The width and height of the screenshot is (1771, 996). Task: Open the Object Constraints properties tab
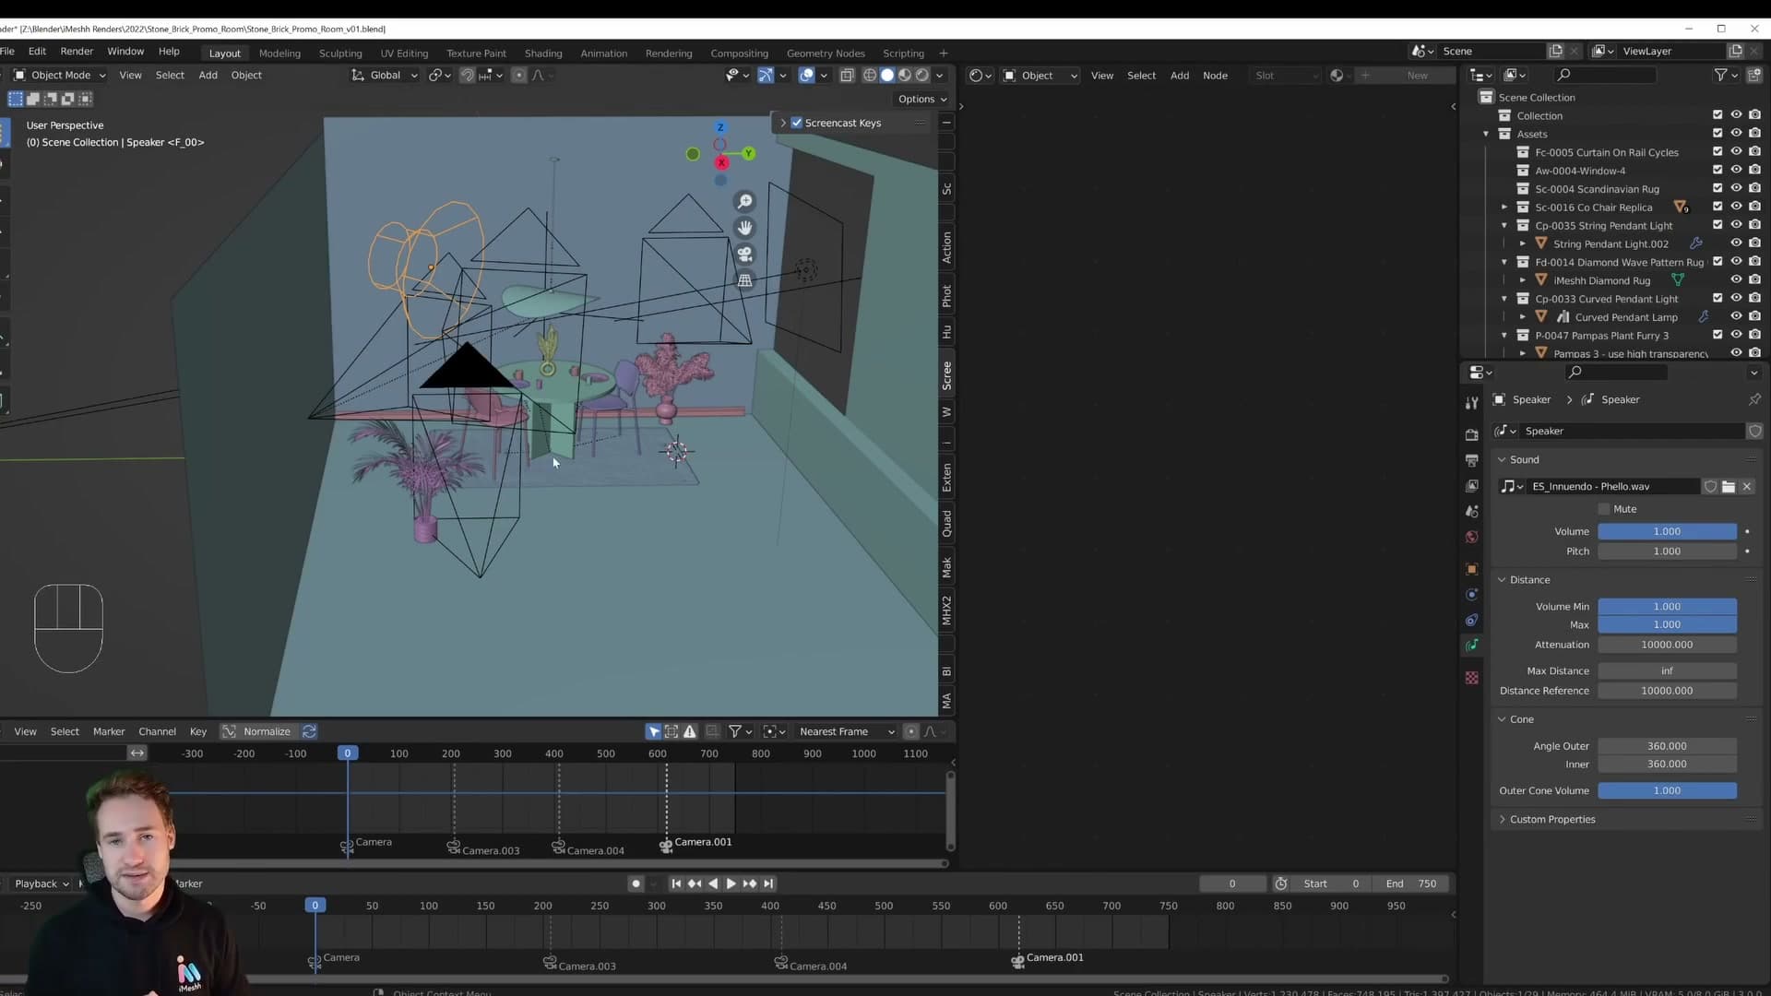(x=1471, y=620)
